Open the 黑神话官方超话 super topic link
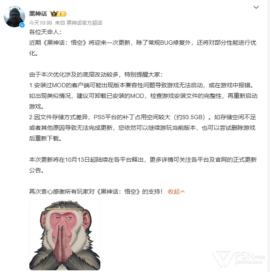Screen dimensions: 270x272 coord(84,23)
